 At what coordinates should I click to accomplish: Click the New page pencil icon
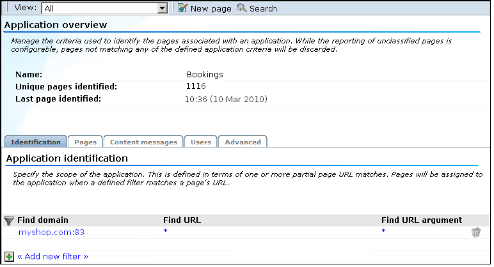coord(183,8)
